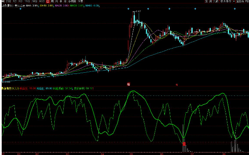Click the 九转 indicator button

click(x=216, y=1)
